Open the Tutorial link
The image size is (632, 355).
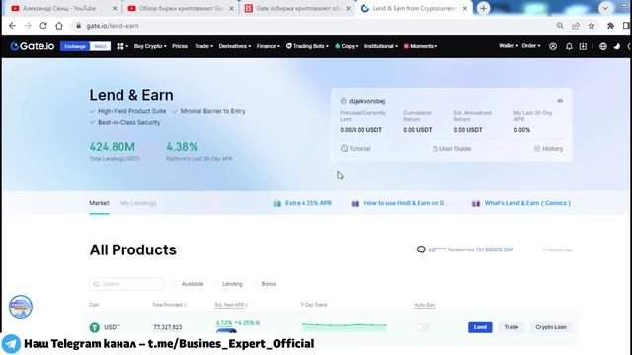coord(355,149)
